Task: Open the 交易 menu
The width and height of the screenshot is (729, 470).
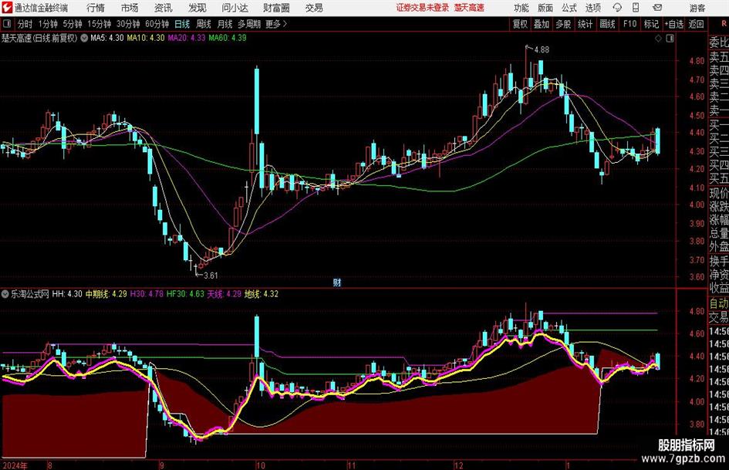Action: tap(314, 8)
